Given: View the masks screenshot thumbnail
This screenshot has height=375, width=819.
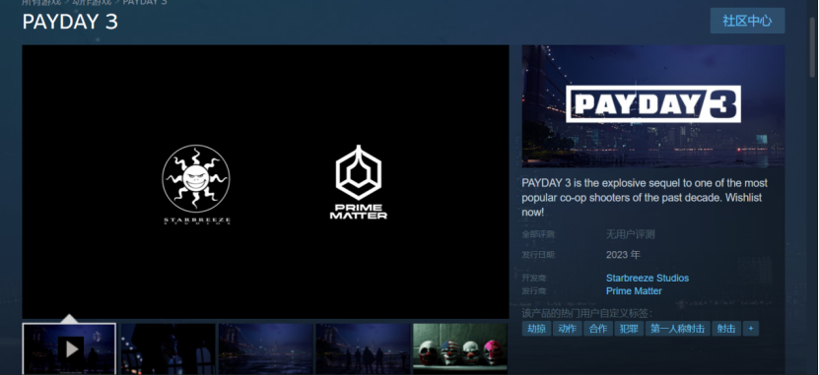Looking at the screenshot, I should click(x=460, y=348).
